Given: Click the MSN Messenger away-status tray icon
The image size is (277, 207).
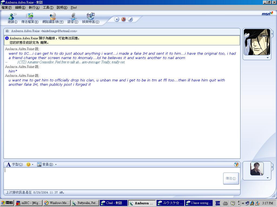Looking at the screenshot, I should tap(257, 203).
